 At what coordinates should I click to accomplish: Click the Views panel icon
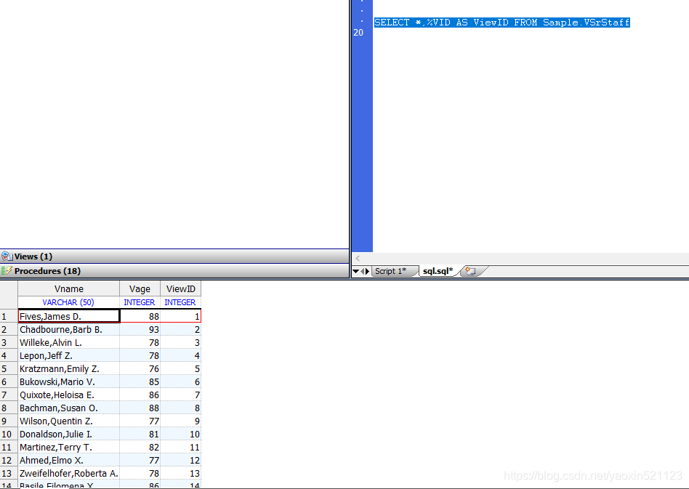tap(7, 256)
